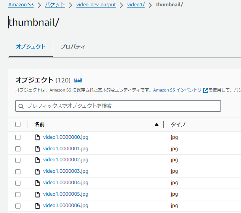Click external link icon next to S3 インベントリ
The width and height of the screenshot is (241, 213).
point(206,90)
